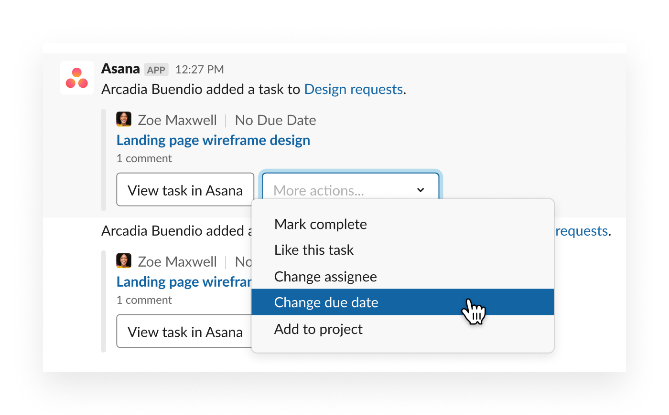
Task: Follow the 'requests' link in second message
Action: pos(582,231)
